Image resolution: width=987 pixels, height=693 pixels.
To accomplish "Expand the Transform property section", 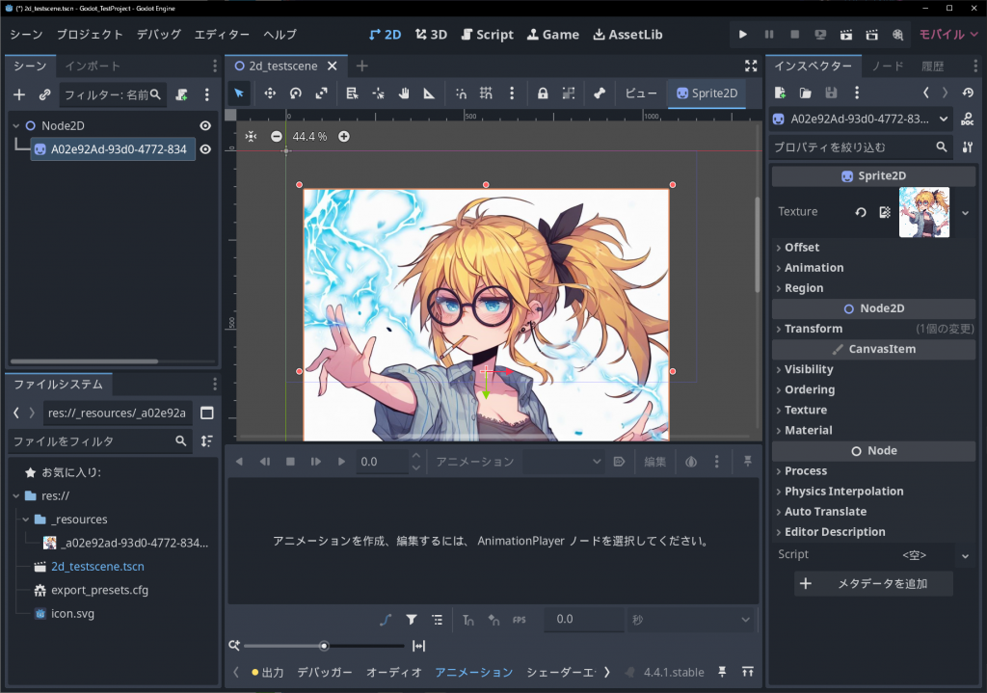I will click(x=814, y=329).
